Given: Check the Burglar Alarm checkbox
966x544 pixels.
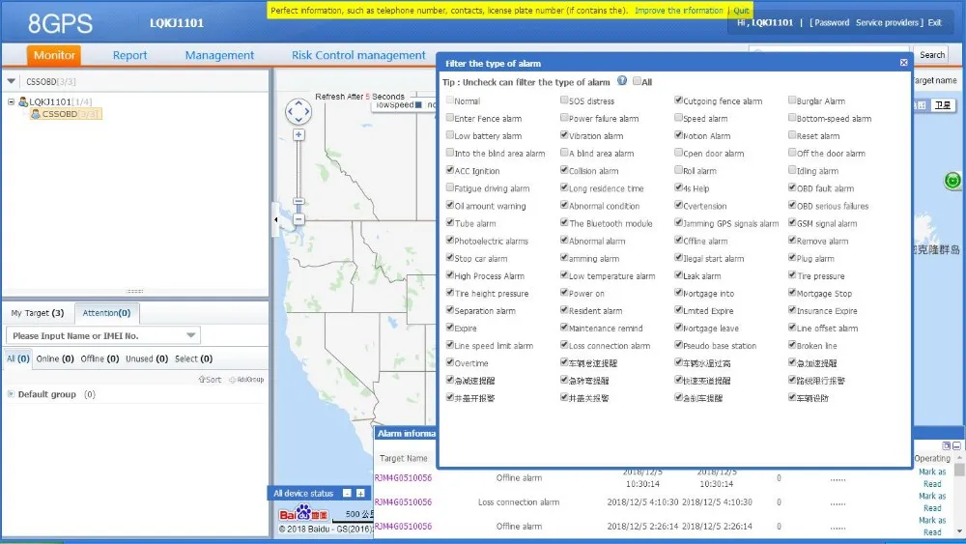Looking at the screenshot, I should [x=792, y=100].
